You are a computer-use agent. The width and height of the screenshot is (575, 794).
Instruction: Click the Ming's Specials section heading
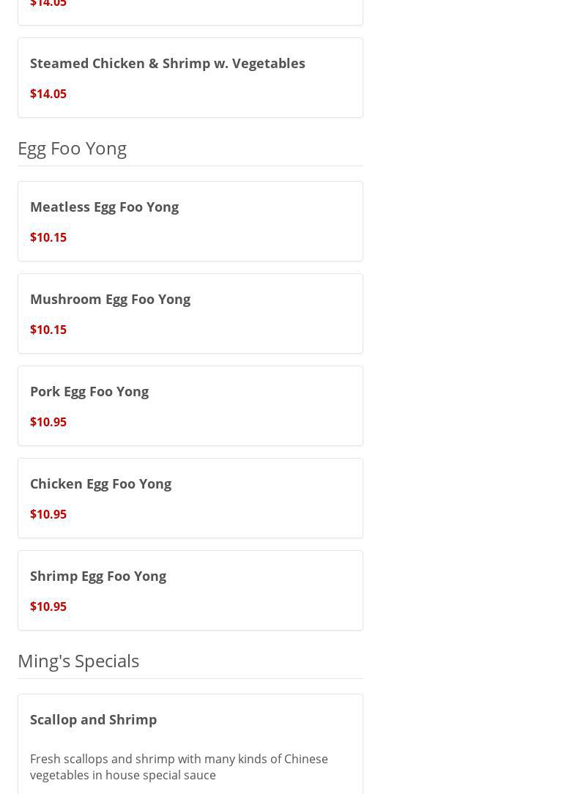click(x=78, y=661)
